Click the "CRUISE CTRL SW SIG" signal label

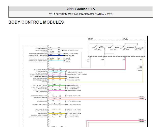41,50
